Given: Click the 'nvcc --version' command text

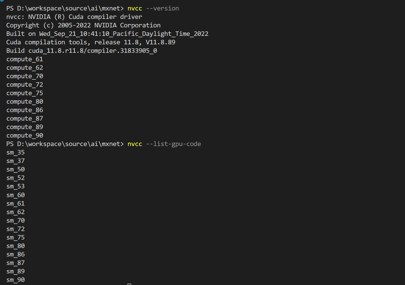Looking at the screenshot, I should (153, 8).
